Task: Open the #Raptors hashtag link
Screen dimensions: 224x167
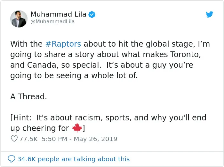Action: coord(63,44)
